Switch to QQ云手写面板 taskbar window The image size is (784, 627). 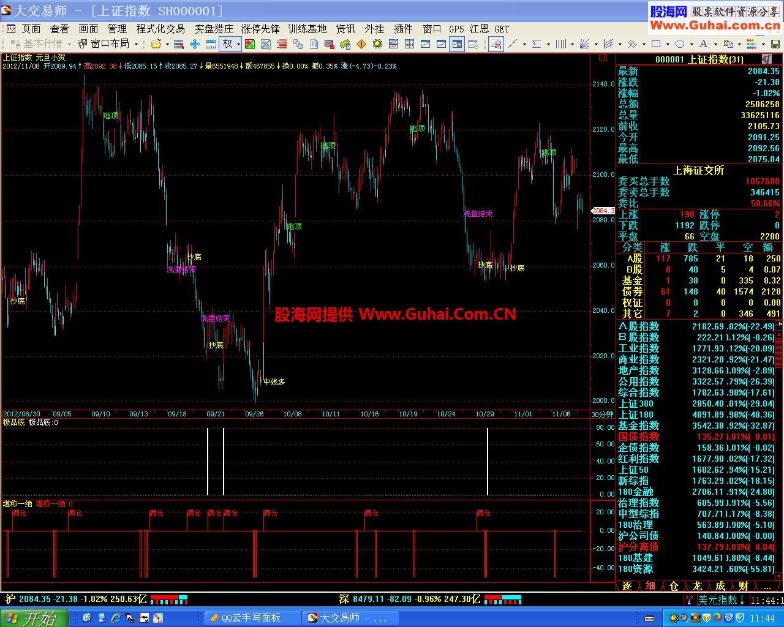252,618
